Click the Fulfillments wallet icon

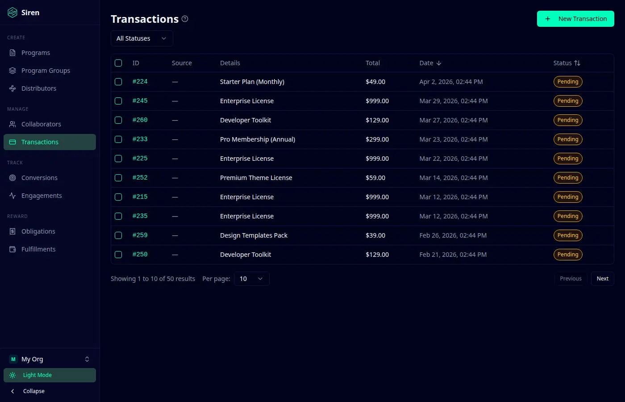(12, 249)
